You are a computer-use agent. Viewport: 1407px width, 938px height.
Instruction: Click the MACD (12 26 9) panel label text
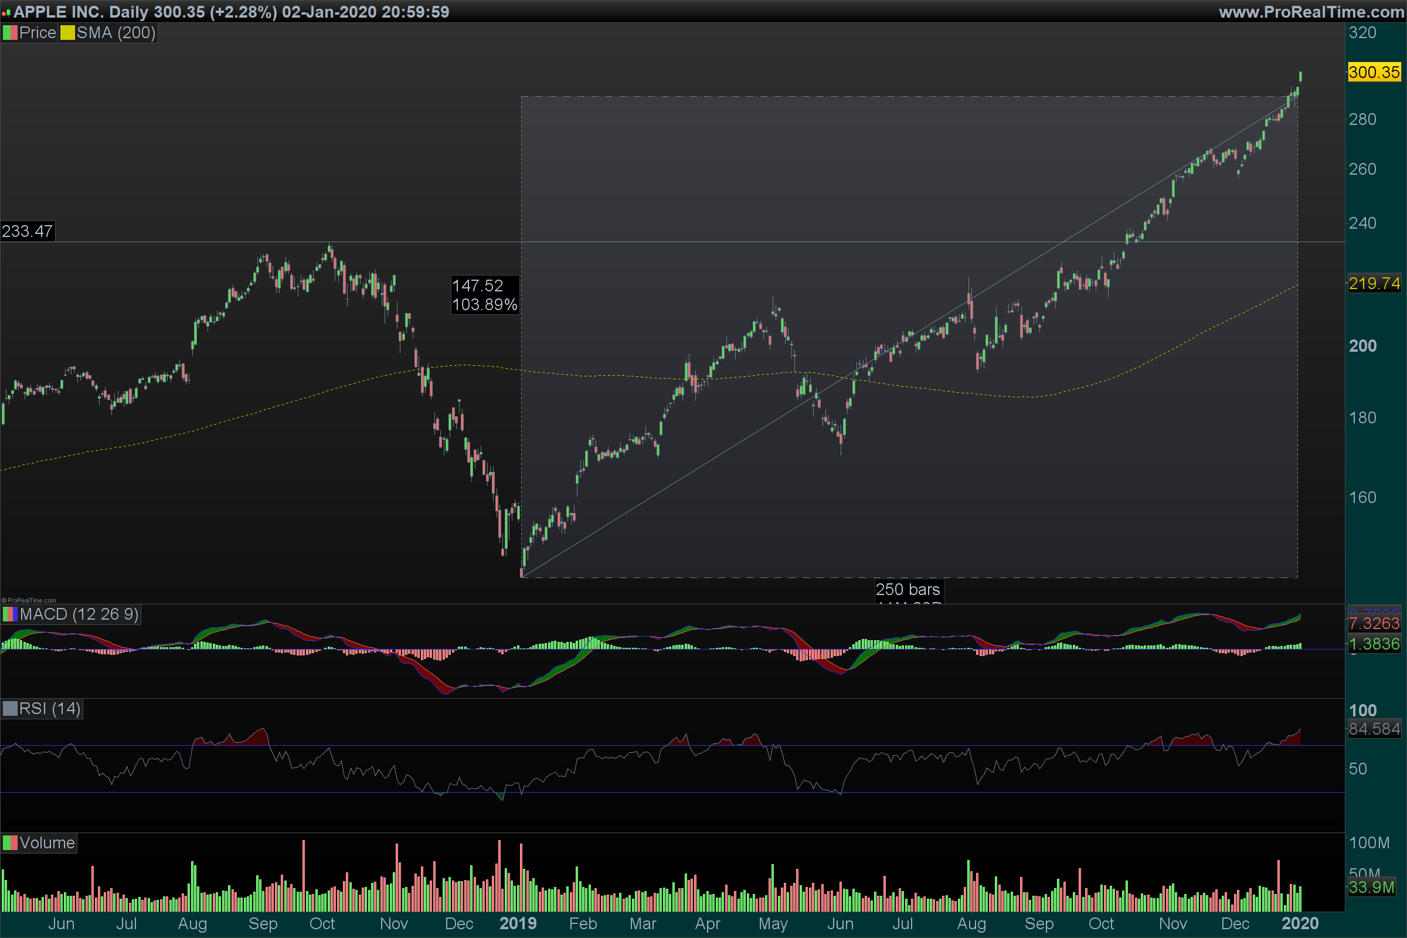pyautogui.click(x=79, y=614)
